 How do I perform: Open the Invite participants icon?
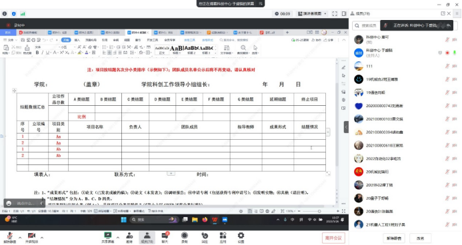(129, 237)
